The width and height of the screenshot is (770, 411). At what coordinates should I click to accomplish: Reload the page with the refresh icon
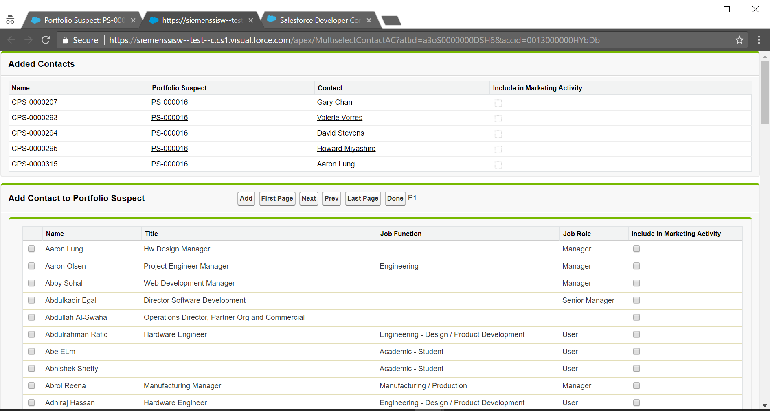pyautogui.click(x=46, y=40)
